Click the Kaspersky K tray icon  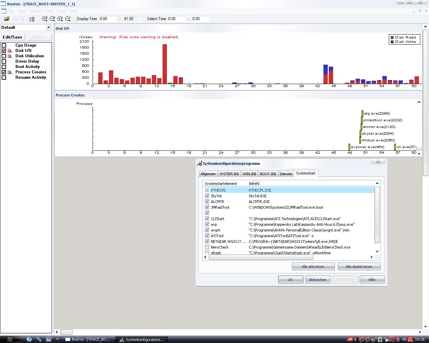click(391, 339)
